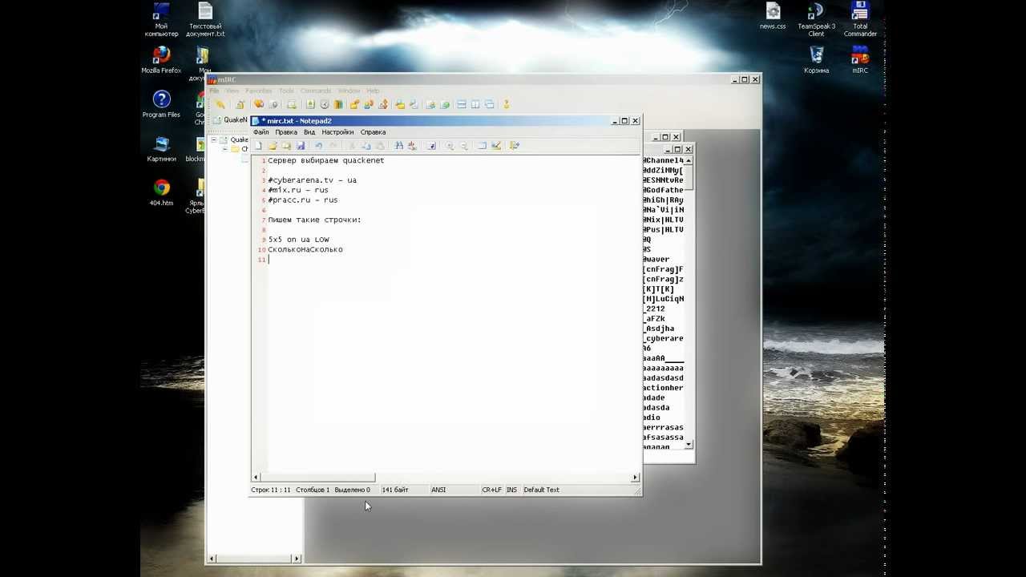
Task: Click "Пишем такие строчки:" line in editor
Action: click(x=314, y=220)
